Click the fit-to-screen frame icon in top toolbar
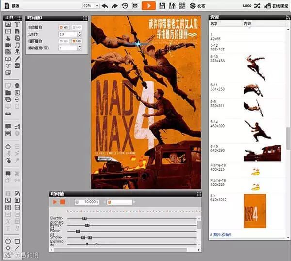 (x=135, y=6)
